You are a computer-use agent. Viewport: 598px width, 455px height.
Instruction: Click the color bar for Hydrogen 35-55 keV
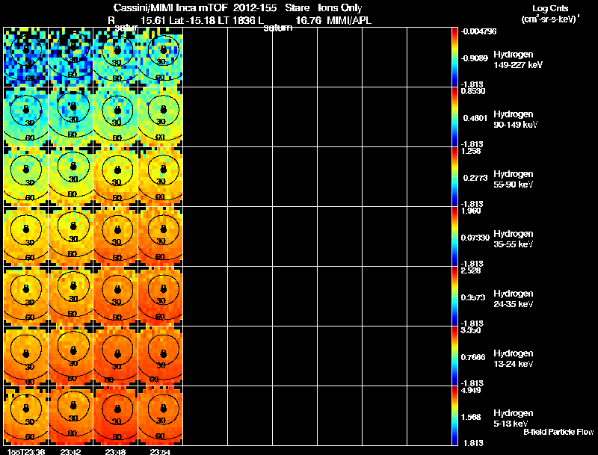pos(454,236)
